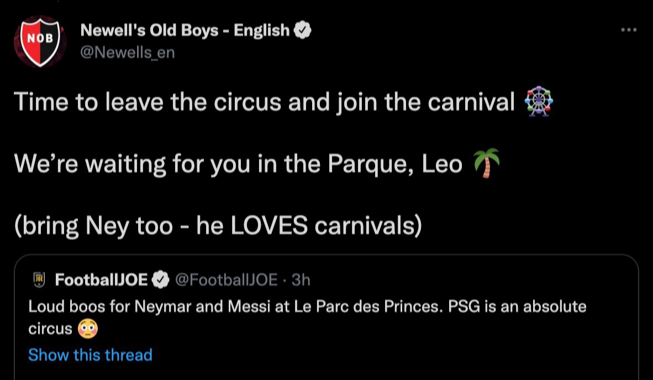Open the FootballJOE name in the quoted tweet
653x380 pixels.
point(101,280)
